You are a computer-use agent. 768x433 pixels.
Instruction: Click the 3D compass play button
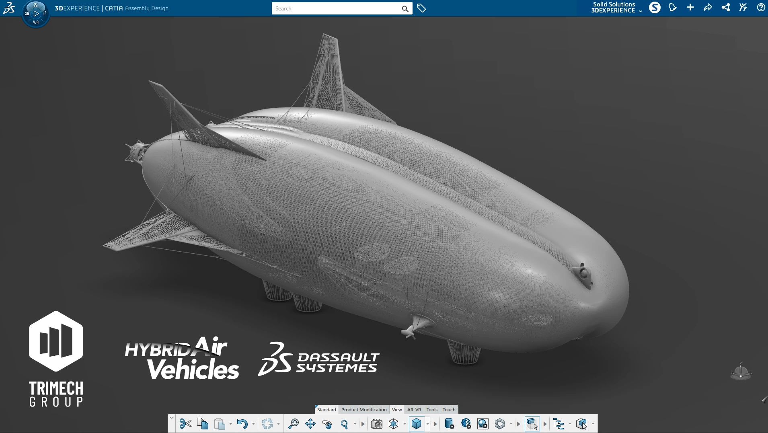(x=36, y=14)
